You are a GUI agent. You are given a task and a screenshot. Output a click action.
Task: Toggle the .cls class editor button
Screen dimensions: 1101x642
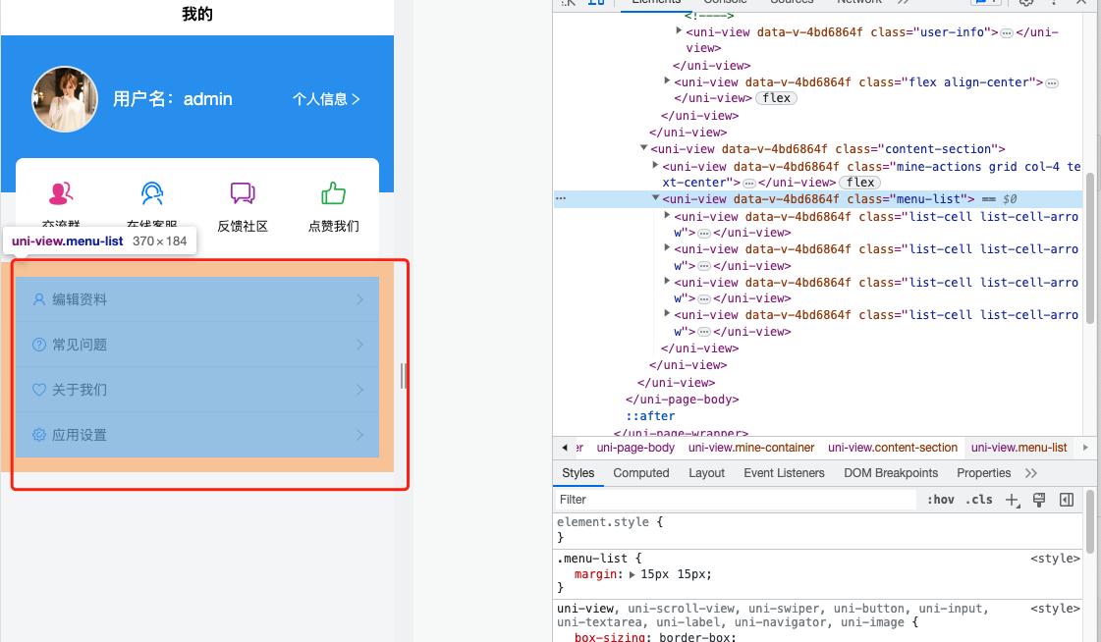978,500
